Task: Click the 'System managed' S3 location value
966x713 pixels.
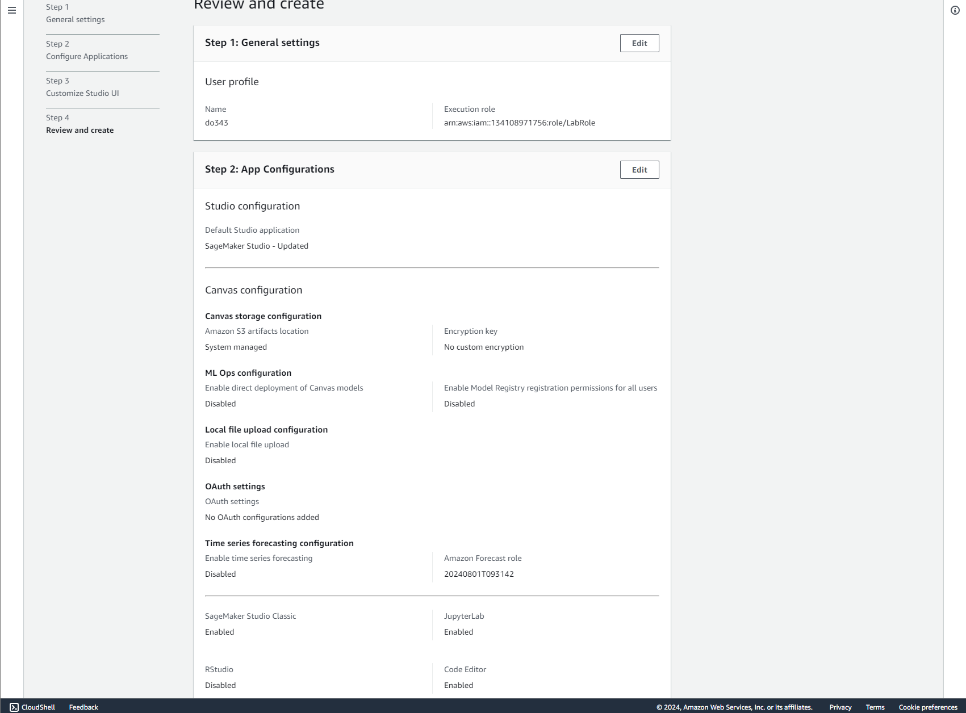Action: pos(236,347)
